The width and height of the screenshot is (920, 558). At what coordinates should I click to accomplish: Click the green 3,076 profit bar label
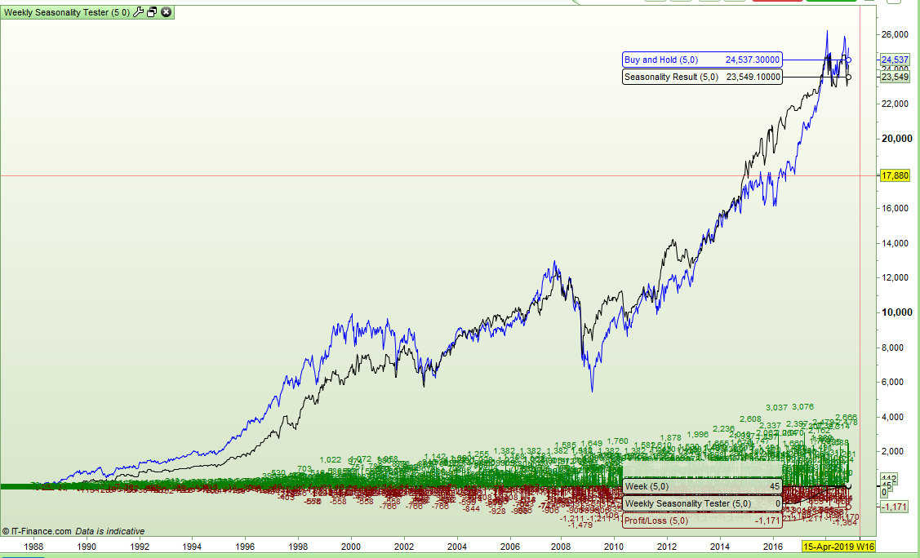coord(802,407)
